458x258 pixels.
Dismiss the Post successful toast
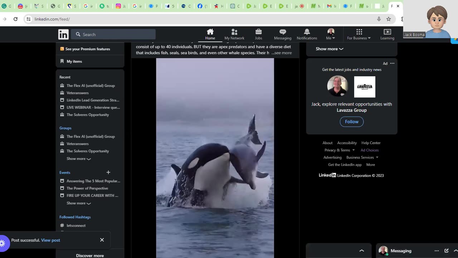pos(102,240)
